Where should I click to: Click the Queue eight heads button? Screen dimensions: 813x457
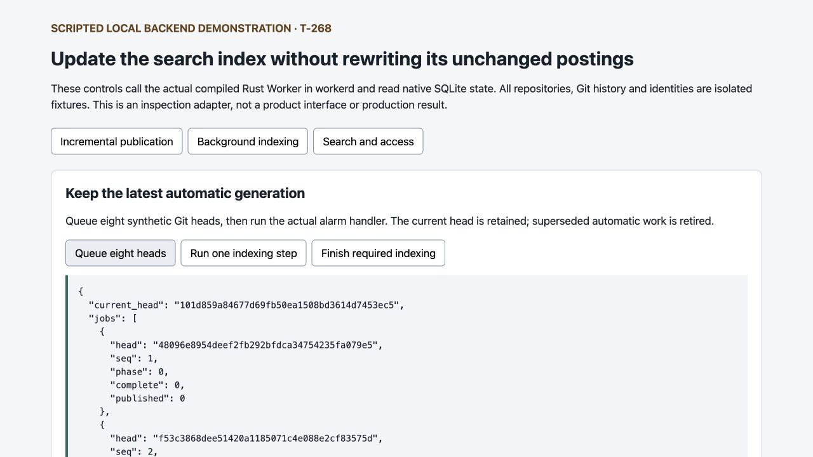(x=121, y=253)
